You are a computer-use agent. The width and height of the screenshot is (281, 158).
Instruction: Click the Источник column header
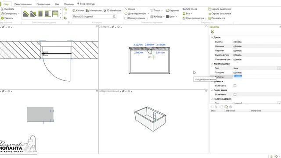(x=265, y=111)
